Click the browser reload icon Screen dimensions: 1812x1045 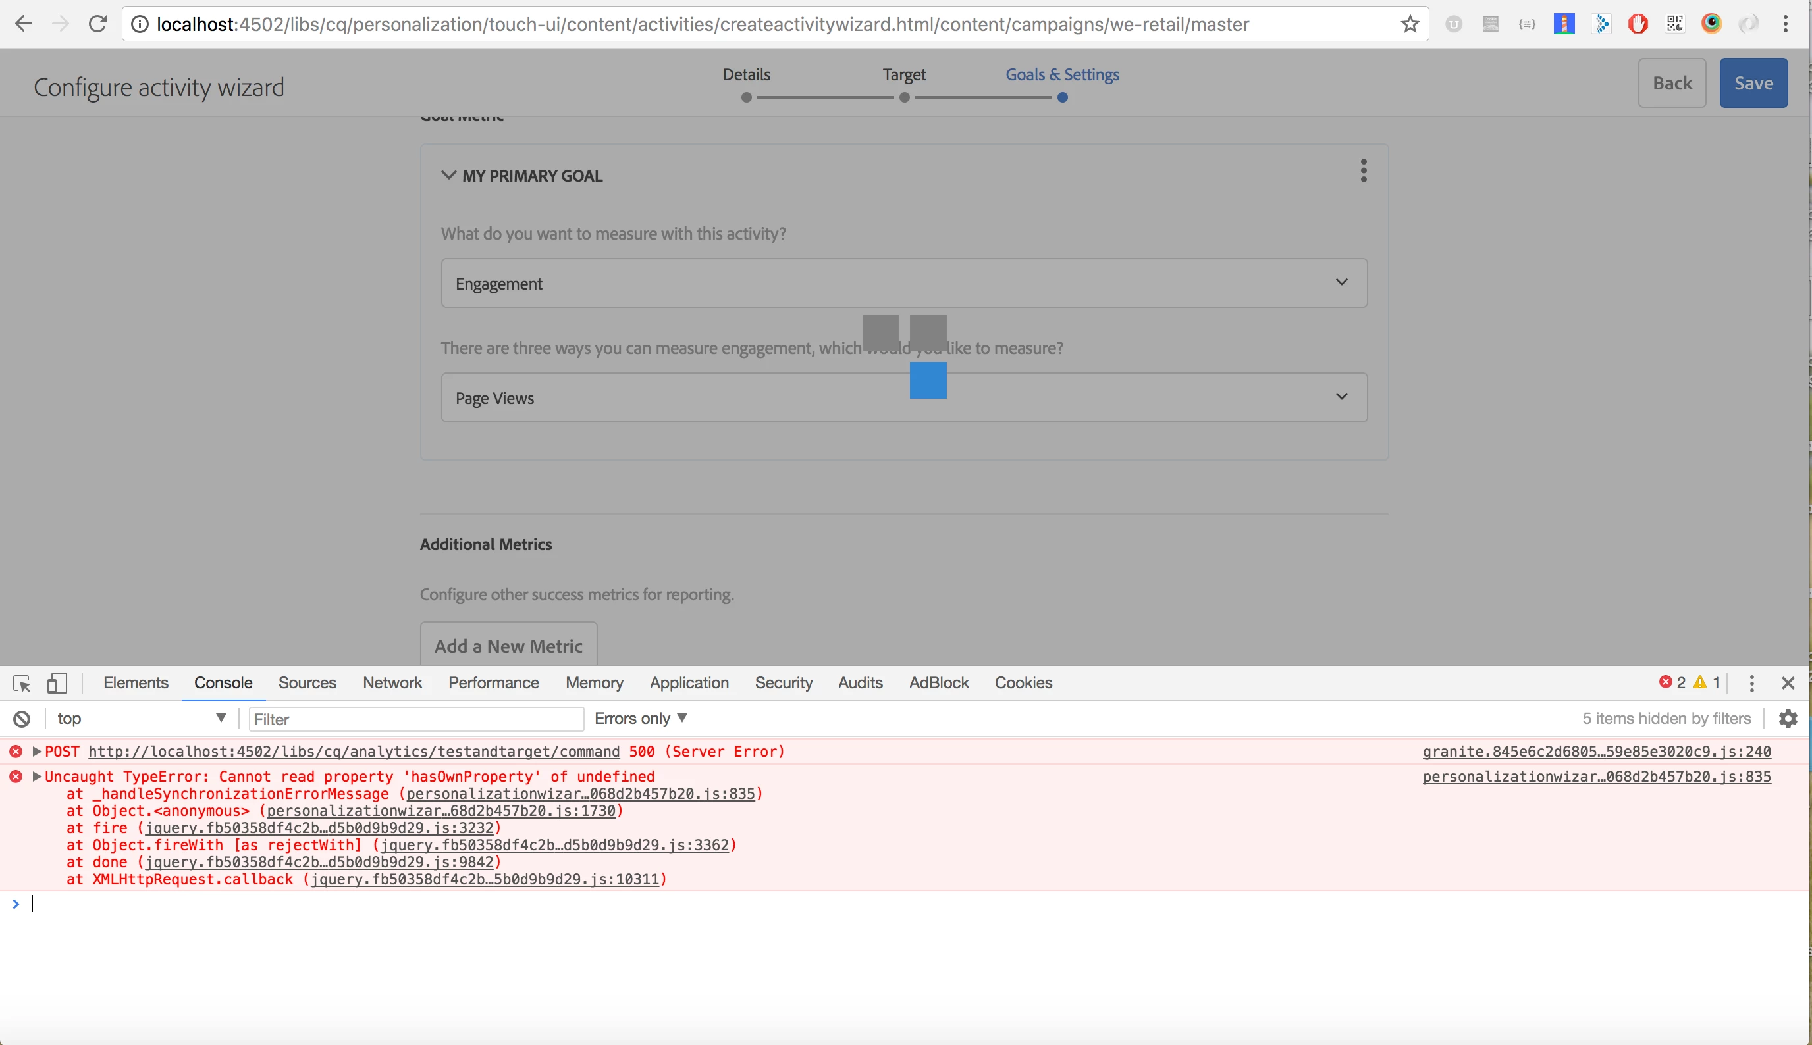97,24
